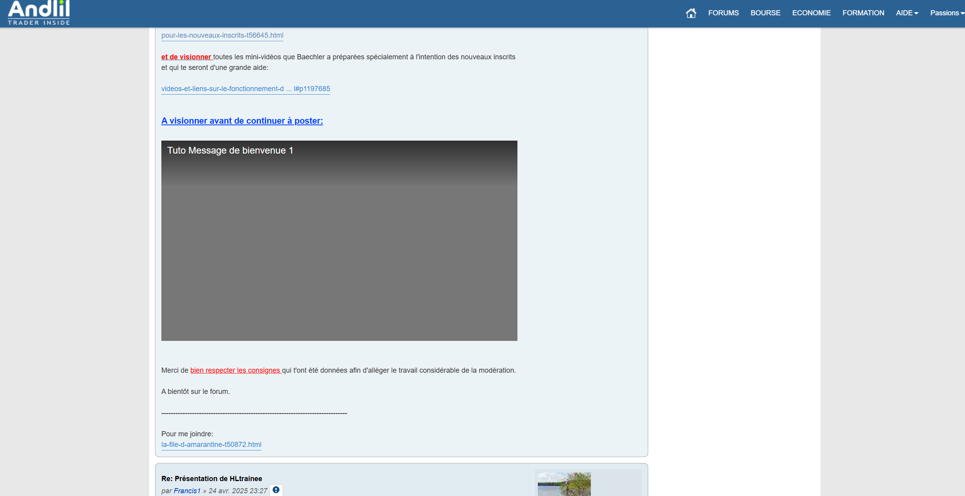
Task: Open 'Re: Présentation de HLtrainee' post title
Action: pyautogui.click(x=212, y=478)
